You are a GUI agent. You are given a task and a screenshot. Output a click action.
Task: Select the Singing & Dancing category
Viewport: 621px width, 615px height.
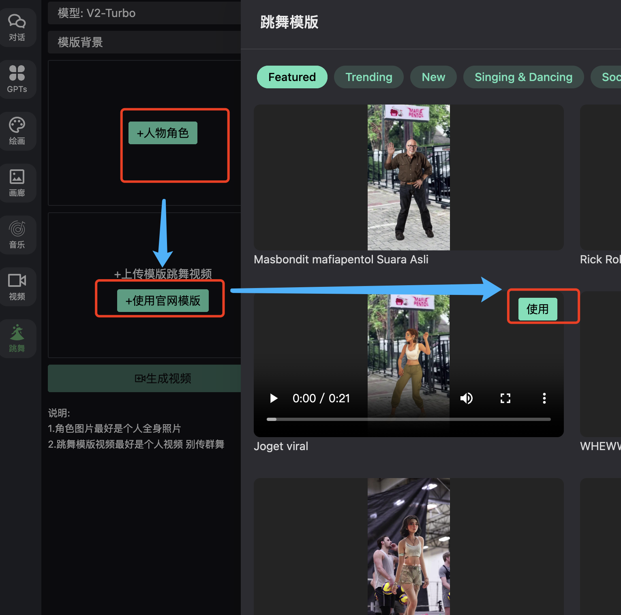(523, 77)
